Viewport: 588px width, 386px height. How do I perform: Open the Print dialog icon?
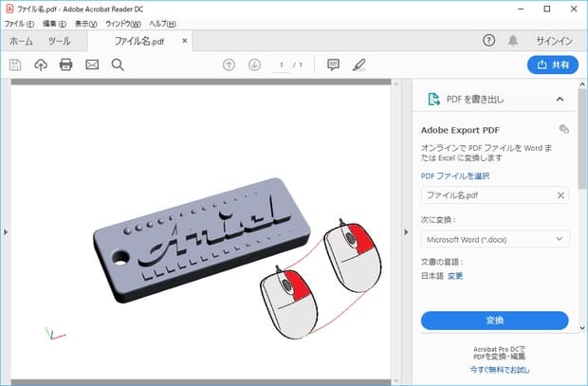66,64
